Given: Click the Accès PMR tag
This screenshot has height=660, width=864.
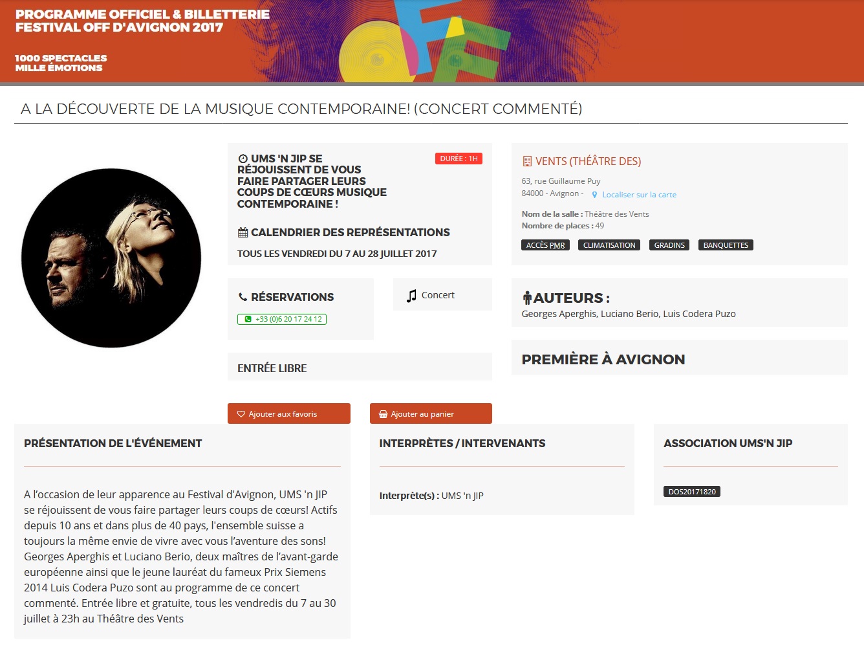Looking at the screenshot, I should [x=545, y=245].
